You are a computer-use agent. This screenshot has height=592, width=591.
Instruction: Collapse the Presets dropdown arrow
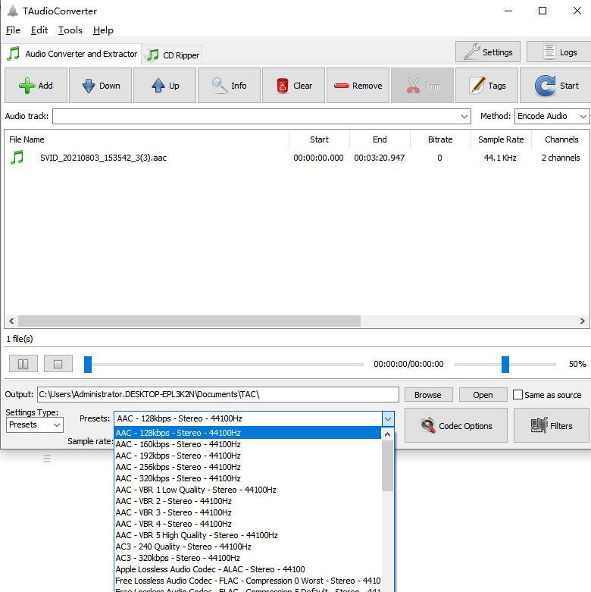(388, 418)
